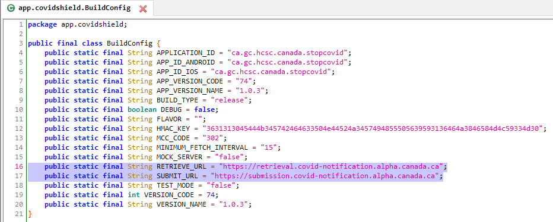Click the HMAC_KEY identifier
The height and width of the screenshot is (222, 553).
(173, 128)
